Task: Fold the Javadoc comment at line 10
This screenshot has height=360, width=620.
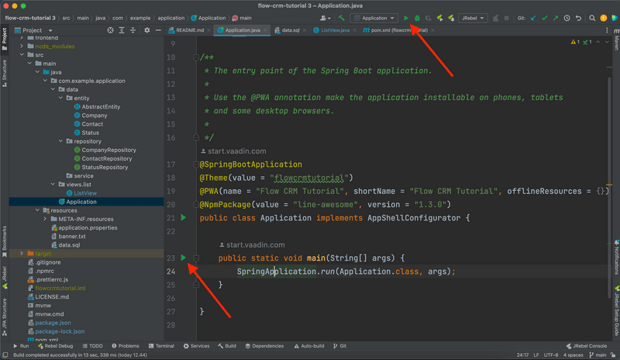Action: tap(196, 57)
